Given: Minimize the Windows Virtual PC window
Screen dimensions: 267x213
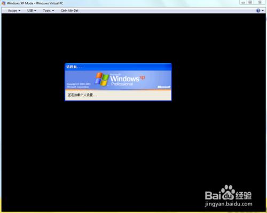Looking at the screenshot, I should click(x=243, y=2).
